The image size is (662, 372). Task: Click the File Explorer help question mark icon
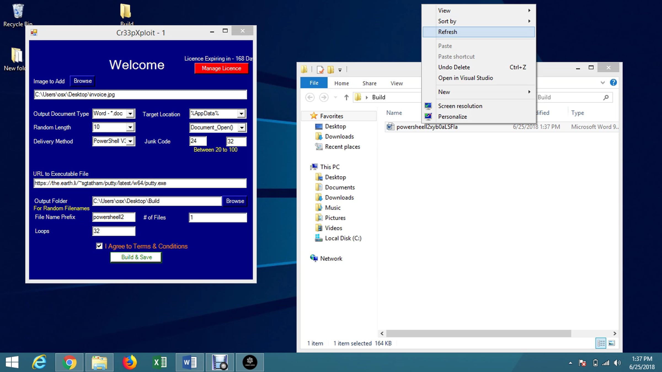(x=613, y=83)
